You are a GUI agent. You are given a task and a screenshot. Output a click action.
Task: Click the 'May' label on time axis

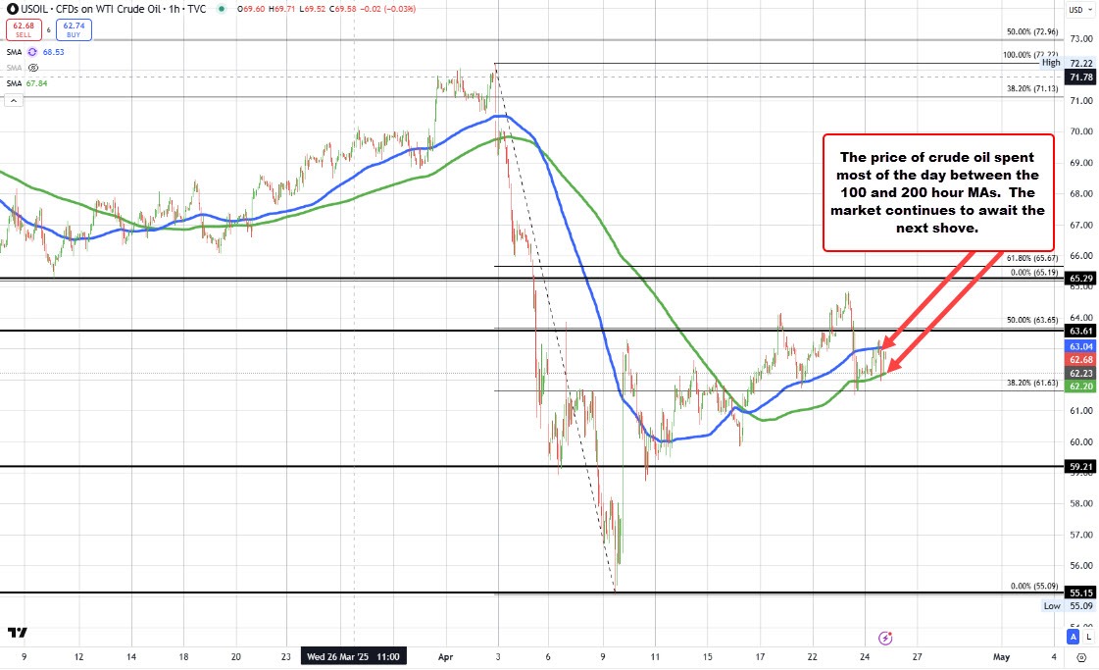1001,657
